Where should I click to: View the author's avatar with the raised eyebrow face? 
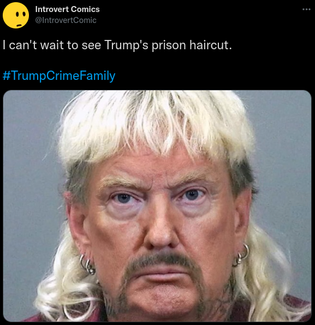click(x=16, y=15)
